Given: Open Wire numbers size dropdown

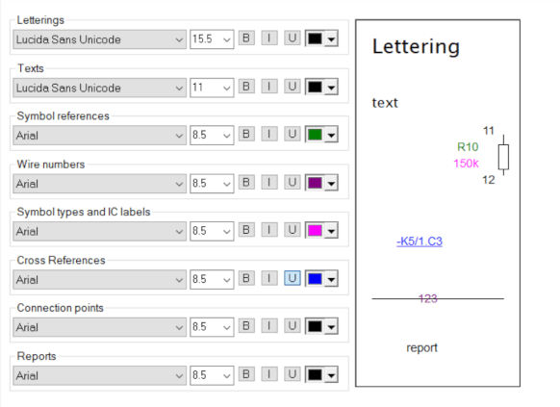Looking at the screenshot, I should coord(212,184).
